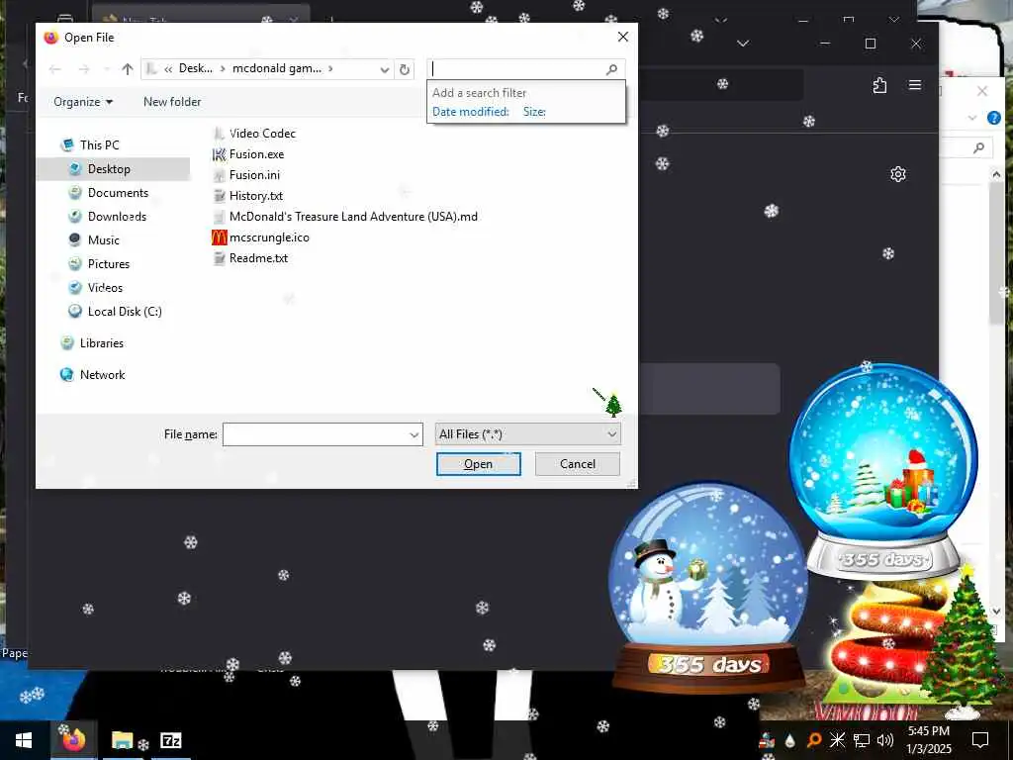The image size is (1013, 760).
Task: Click background window scrollbar down arrow
Action: [x=996, y=611]
